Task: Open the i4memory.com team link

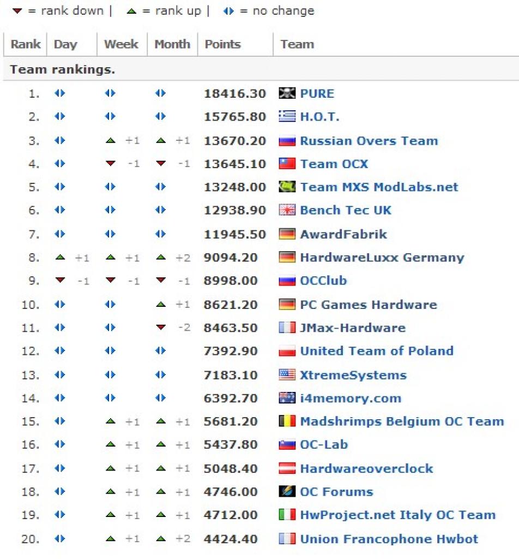Action: (x=351, y=398)
